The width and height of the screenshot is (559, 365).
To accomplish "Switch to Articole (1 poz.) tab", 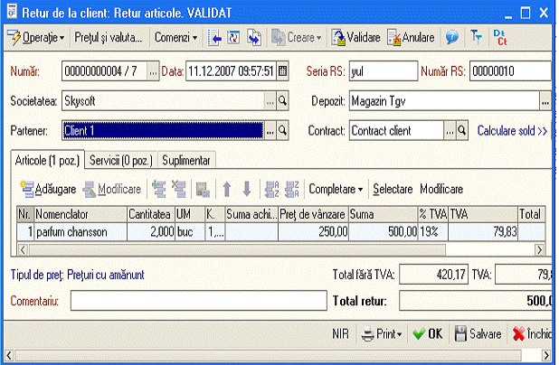I will (x=47, y=160).
